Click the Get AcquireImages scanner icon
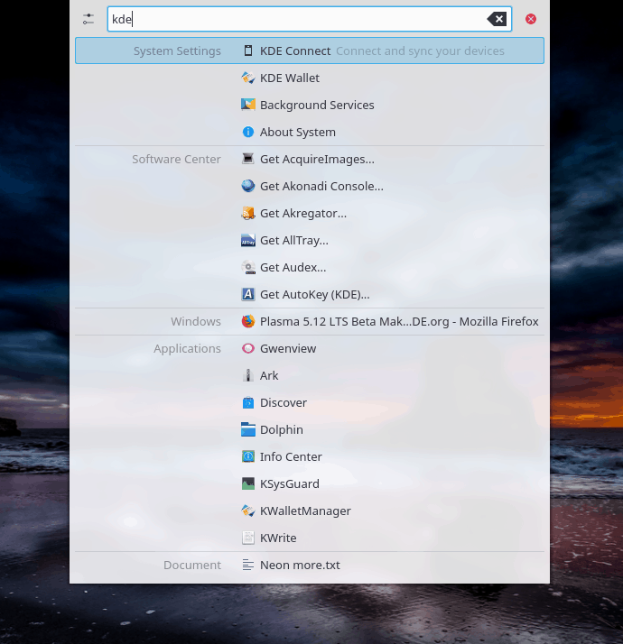The image size is (623, 644). pos(248,159)
